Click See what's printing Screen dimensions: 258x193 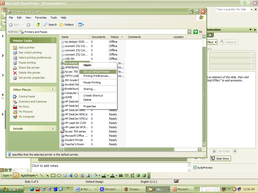(x=30, y=53)
